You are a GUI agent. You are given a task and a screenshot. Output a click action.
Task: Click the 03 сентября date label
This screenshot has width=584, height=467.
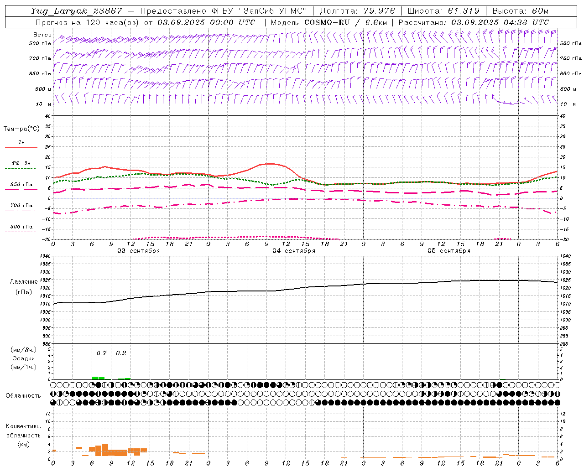pyautogui.click(x=138, y=251)
